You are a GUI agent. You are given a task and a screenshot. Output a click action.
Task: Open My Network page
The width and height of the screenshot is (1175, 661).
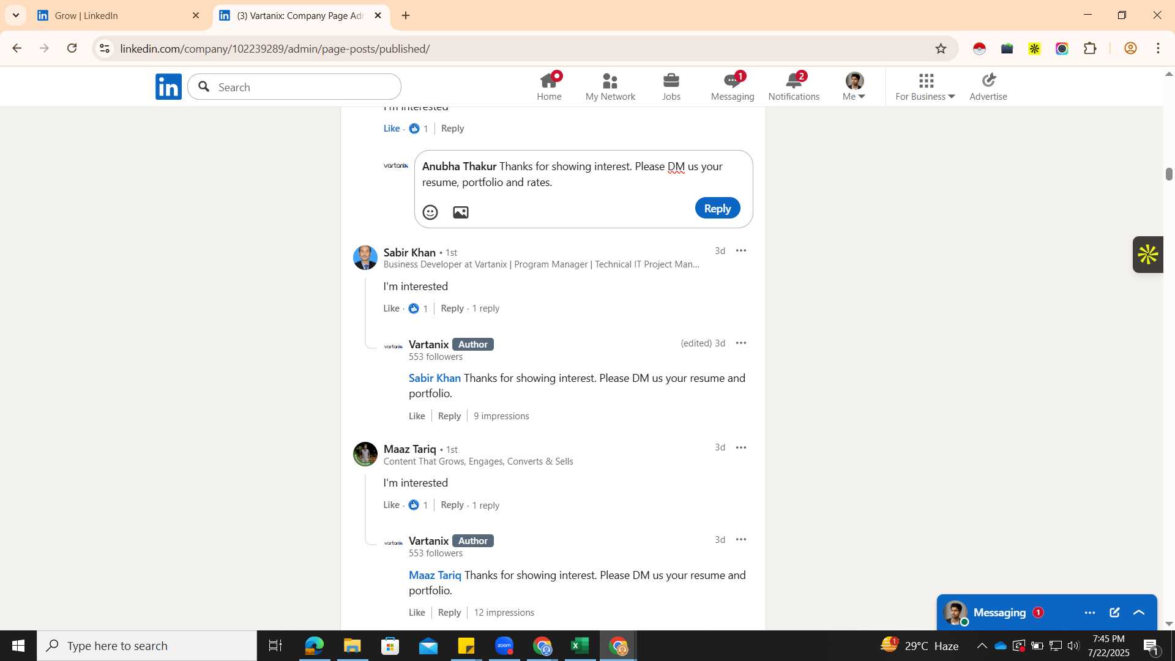point(610,87)
